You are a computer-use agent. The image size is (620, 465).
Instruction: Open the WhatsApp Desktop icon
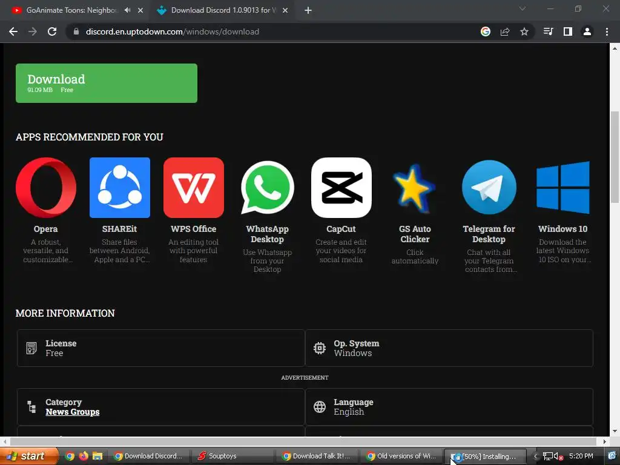(x=267, y=188)
